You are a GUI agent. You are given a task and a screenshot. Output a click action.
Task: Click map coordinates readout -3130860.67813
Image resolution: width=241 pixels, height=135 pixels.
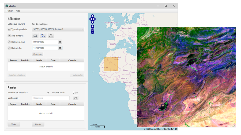click(x=160, y=129)
